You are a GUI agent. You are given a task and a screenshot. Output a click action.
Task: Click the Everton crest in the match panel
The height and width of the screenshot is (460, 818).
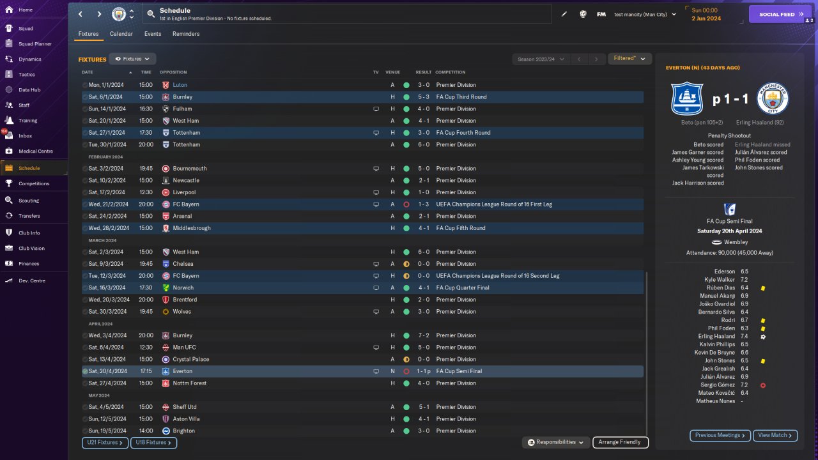686,99
